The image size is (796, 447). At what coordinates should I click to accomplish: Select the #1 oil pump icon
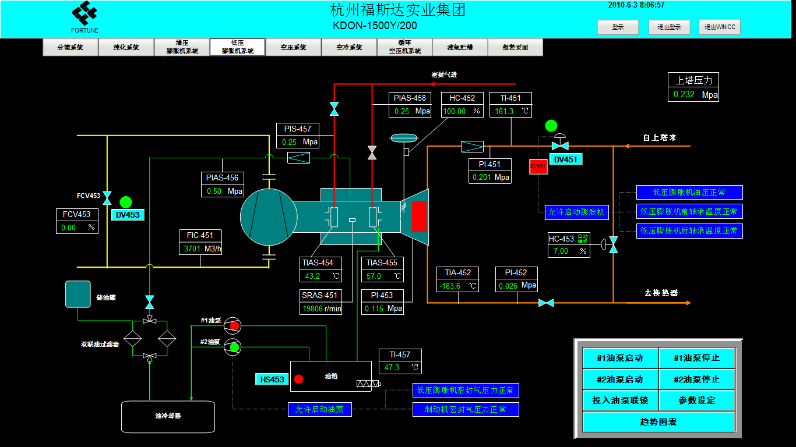tap(233, 325)
